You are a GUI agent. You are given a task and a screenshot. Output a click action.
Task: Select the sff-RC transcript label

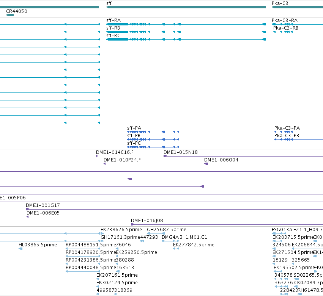[x=113, y=36]
